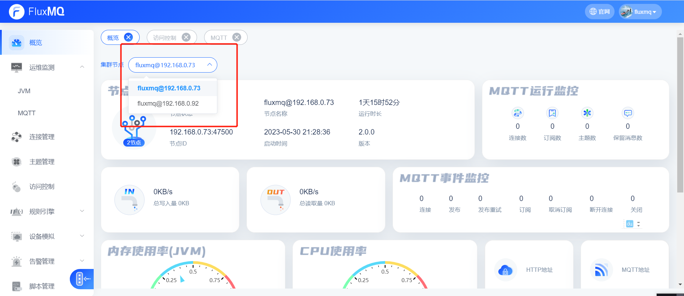This screenshot has width=684, height=296.
Task: Click the FluxMQ logo icon
Action: (16, 12)
